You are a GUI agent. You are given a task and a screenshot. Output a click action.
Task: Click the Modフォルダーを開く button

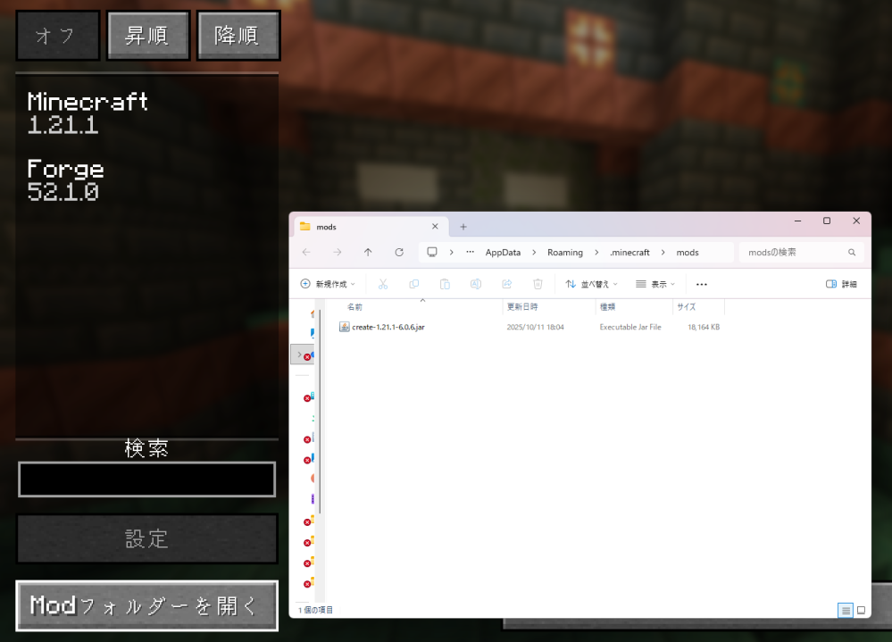click(146, 605)
